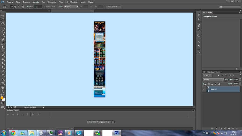Create a new group folder icon
Image resolution: width=242 pixels, height=136 pixels.
coord(229,128)
